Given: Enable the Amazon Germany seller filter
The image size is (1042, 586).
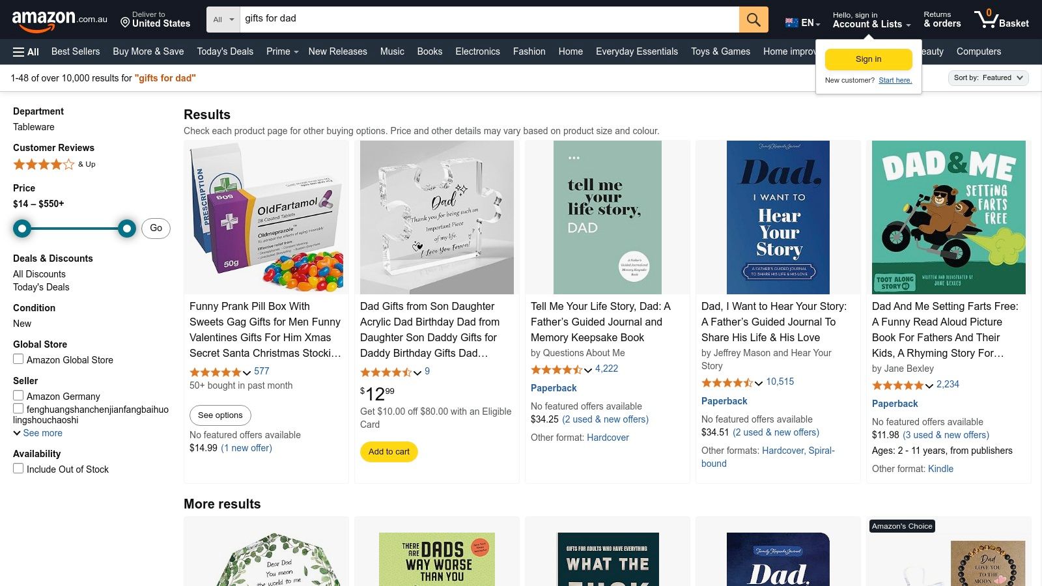Looking at the screenshot, I should (x=18, y=396).
